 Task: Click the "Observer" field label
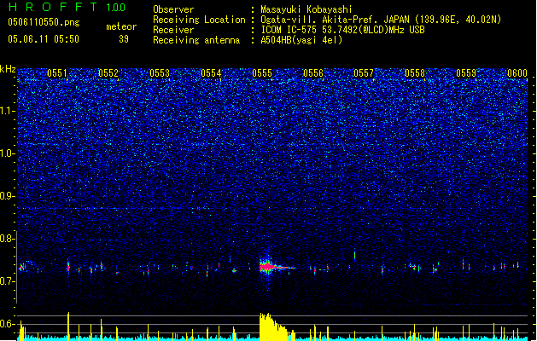[x=173, y=9]
